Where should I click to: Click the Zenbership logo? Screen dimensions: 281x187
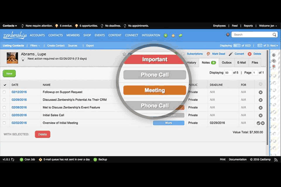(x=15, y=35)
